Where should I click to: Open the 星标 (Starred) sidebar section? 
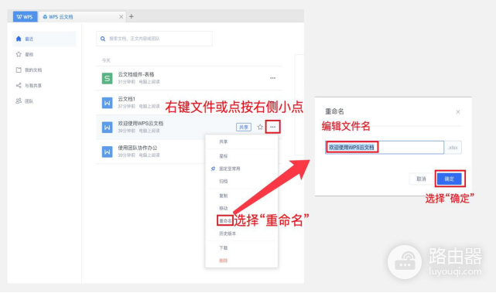[25, 54]
